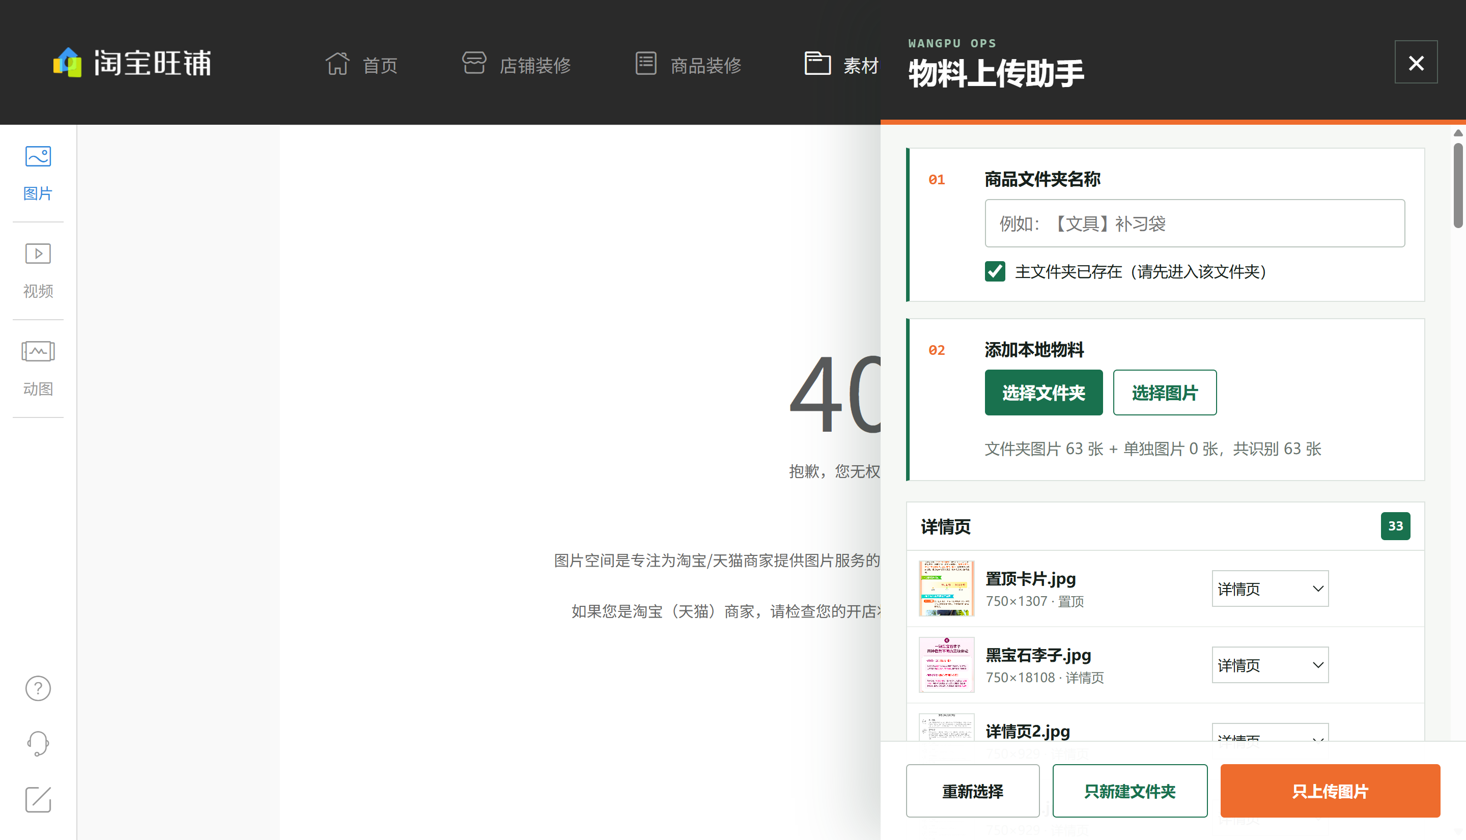Click the 750×18108 · 详情页 size text
The image size is (1466, 840).
[x=1044, y=677]
